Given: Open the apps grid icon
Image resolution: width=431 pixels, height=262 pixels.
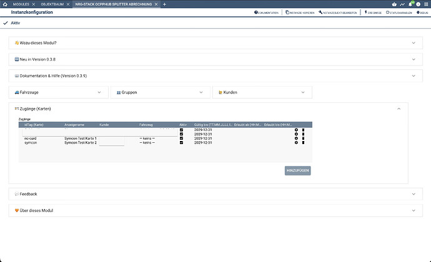Looking at the screenshot, I should (x=427, y=4).
